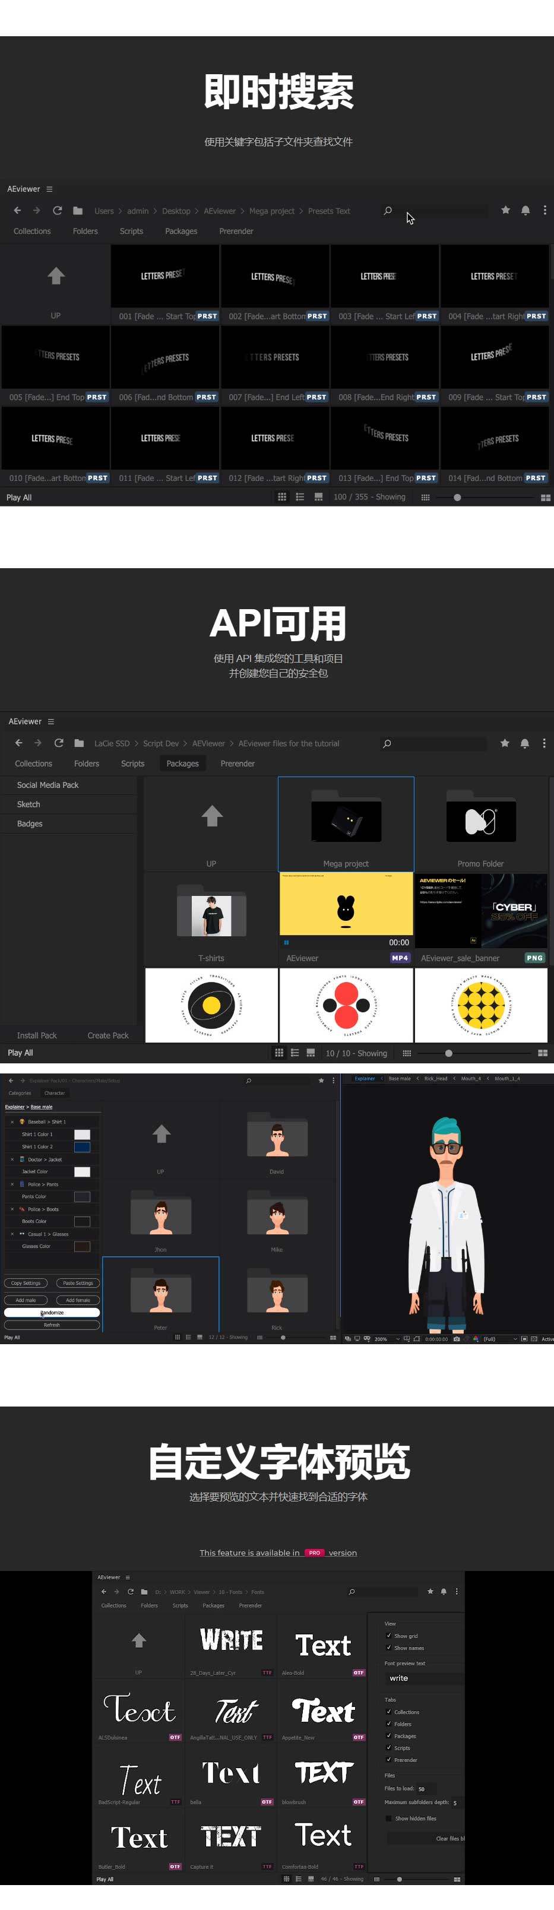Click the star icon in Fonts panel
The height and width of the screenshot is (1910, 554).
point(430,1591)
